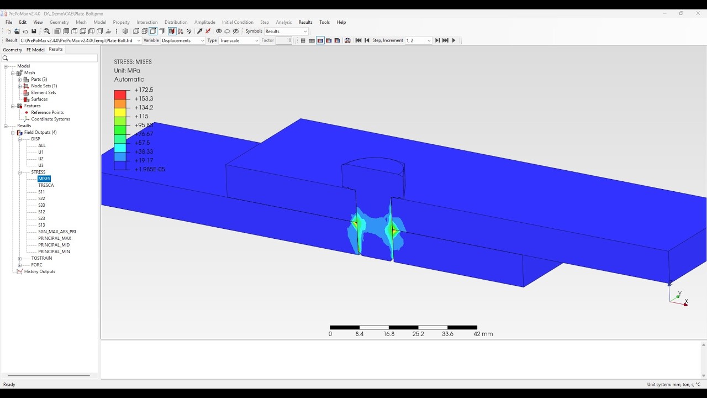Click the cyan legend color band
The height and width of the screenshot is (398, 707).
click(x=121, y=148)
